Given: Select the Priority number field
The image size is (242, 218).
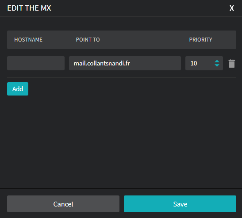Looking at the screenshot, I should 204,63.
